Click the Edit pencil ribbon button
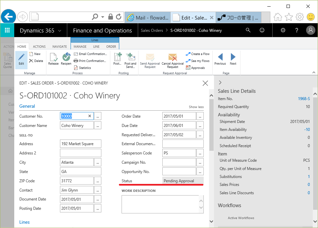318x228 pixels. [x=21, y=59]
